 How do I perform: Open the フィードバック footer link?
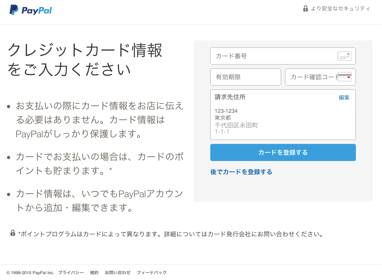click(151, 273)
